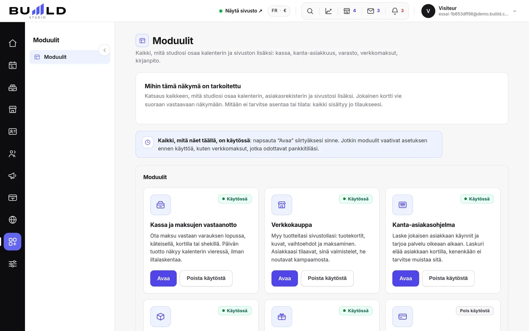Click the Käytössä badge on Kanta-asiakasohjelma card
This screenshot has height=331, width=529.
tap(477, 199)
